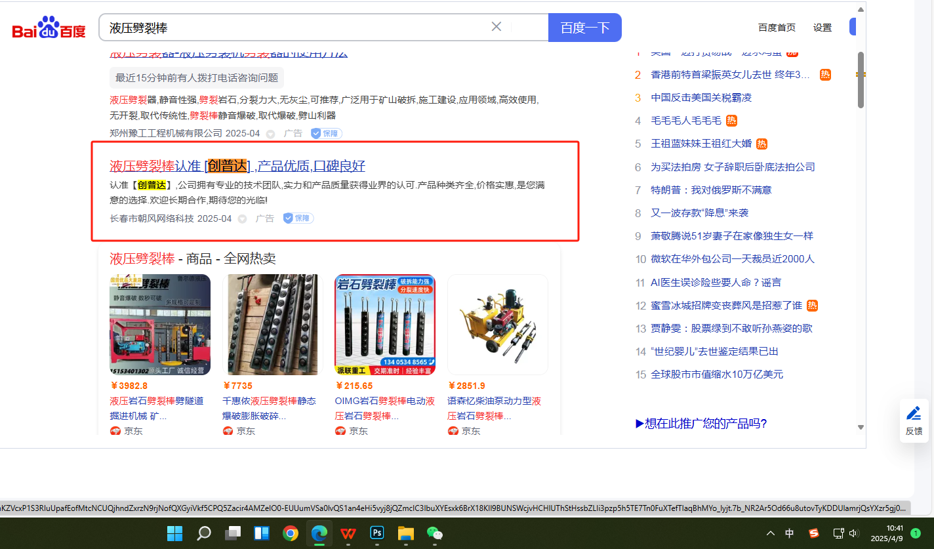Viewport: 934px width, 549px height.
Task: Open hot search 蜜雪冰城招牌变丧葬风是招惹了谁
Action: (x=727, y=306)
